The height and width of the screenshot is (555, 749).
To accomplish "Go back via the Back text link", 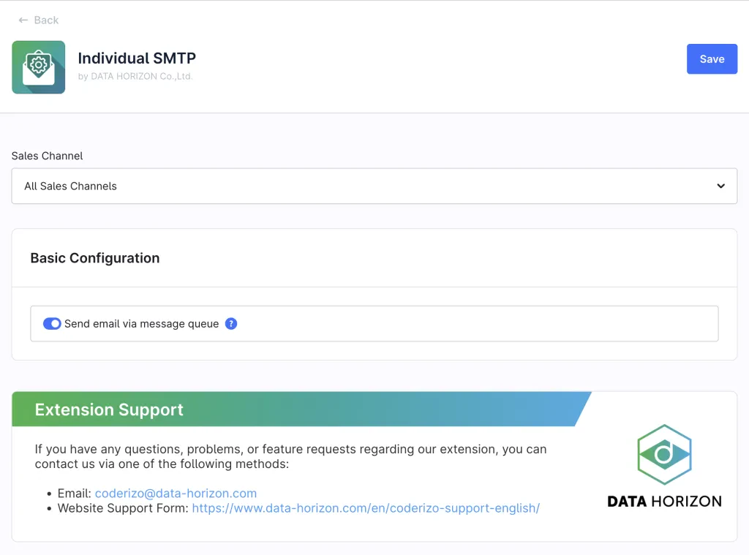I will click(46, 20).
